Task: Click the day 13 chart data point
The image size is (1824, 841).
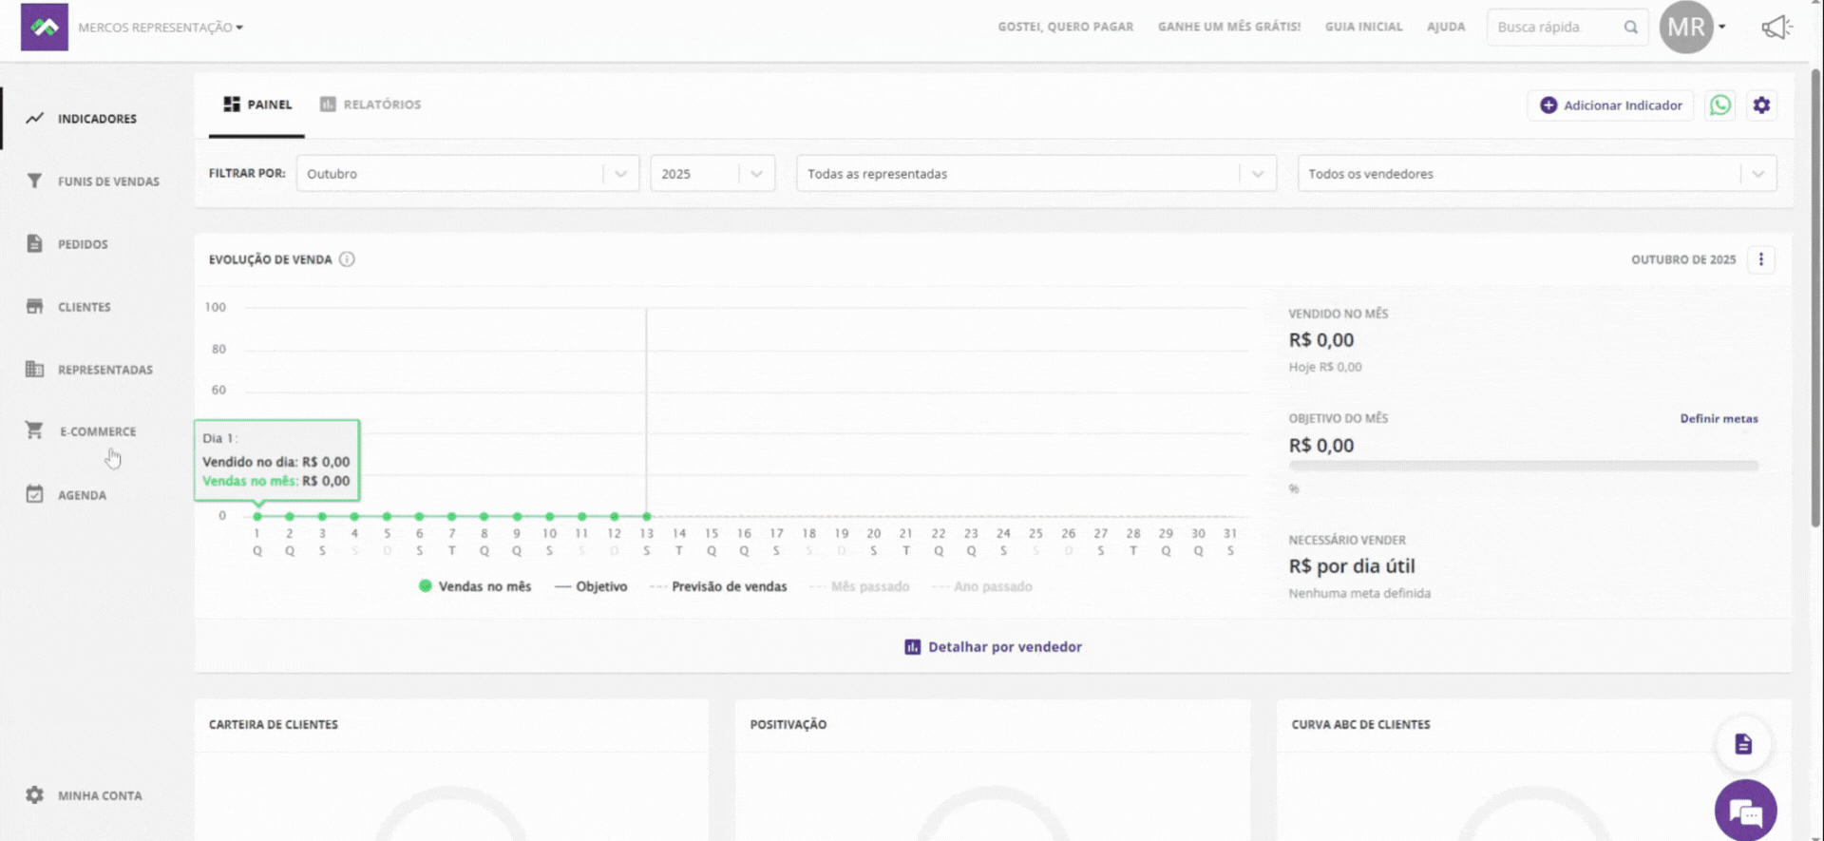Action: [646, 516]
